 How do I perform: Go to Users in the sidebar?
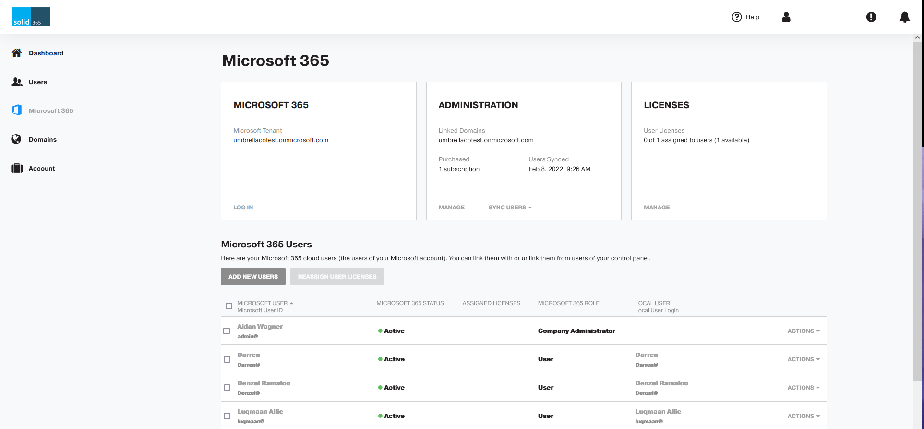(38, 82)
